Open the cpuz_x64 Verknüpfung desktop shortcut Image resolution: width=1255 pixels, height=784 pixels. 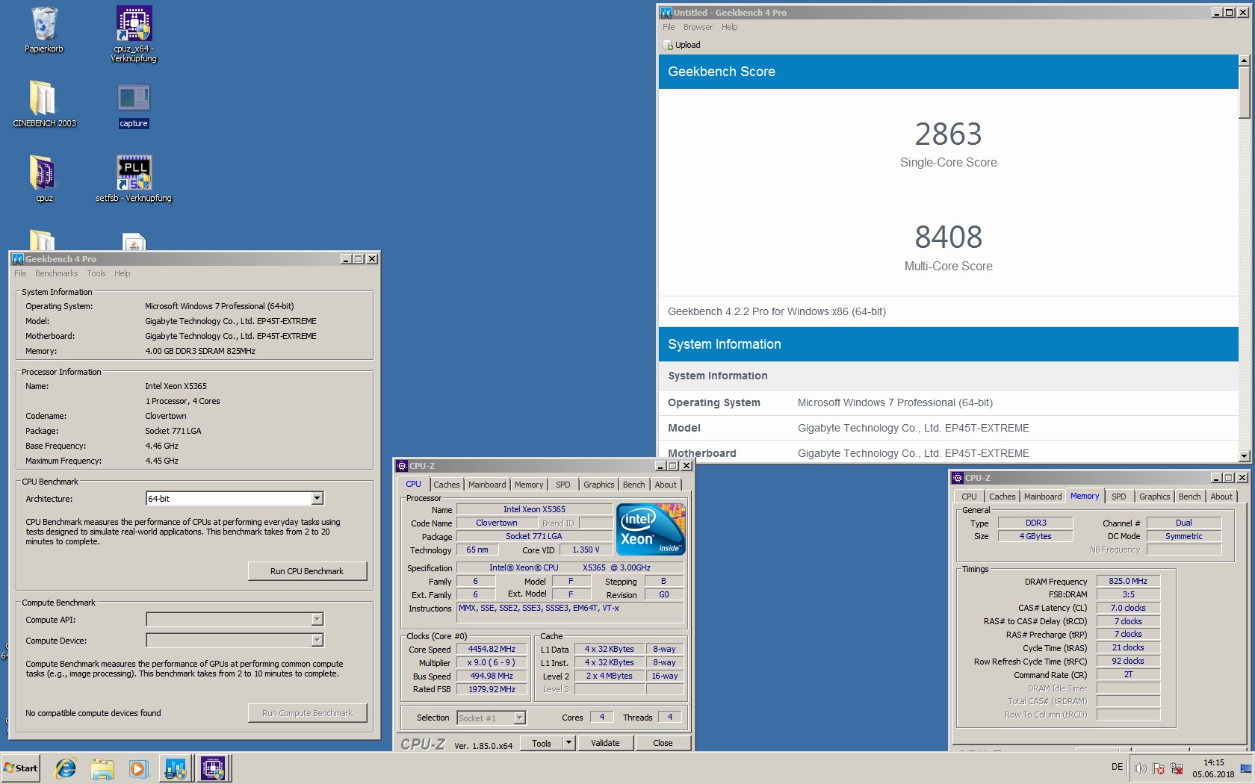[x=134, y=34]
